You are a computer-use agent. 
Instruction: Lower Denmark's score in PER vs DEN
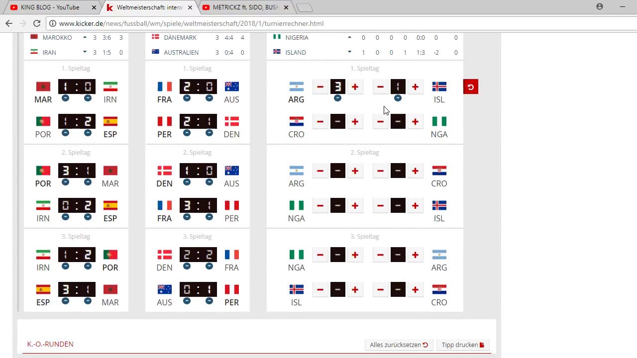coord(209,133)
